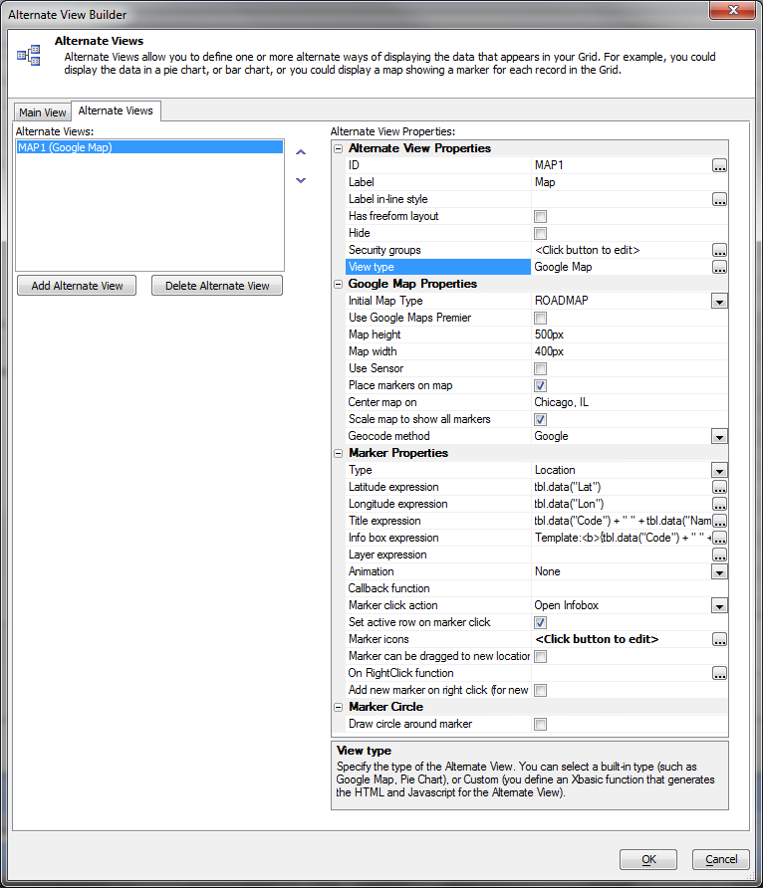This screenshot has width=763, height=888.
Task: Toggle Has freeform layout checkbox
Action: click(x=541, y=216)
